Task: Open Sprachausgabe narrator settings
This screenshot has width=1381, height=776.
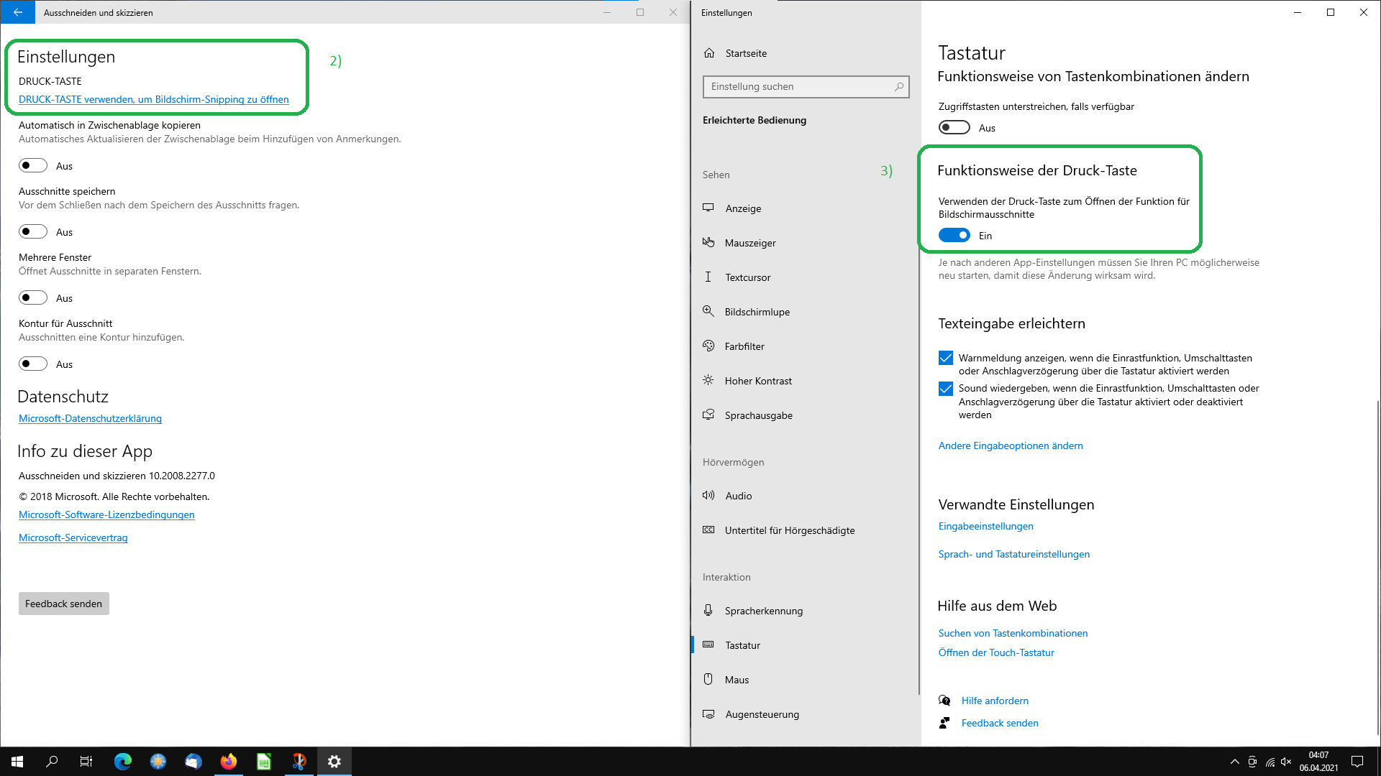Action: click(x=758, y=415)
